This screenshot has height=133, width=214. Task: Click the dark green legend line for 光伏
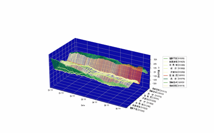coord(166,79)
